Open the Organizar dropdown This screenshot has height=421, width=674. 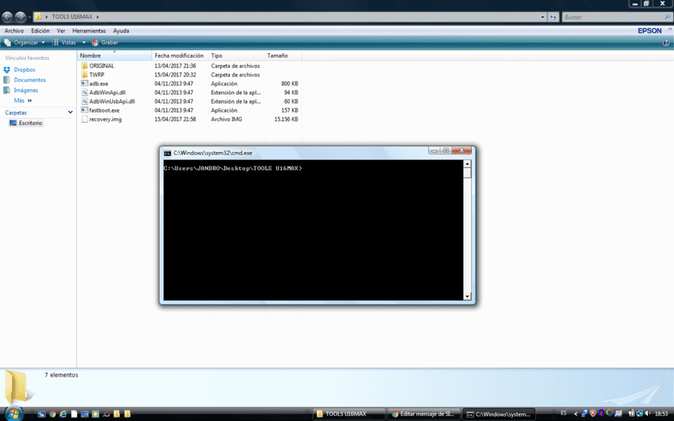coord(25,43)
